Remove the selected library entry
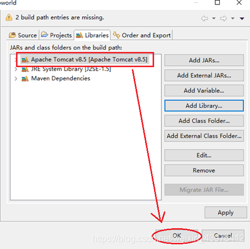The height and width of the screenshot is (249, 250). point(204,170)
